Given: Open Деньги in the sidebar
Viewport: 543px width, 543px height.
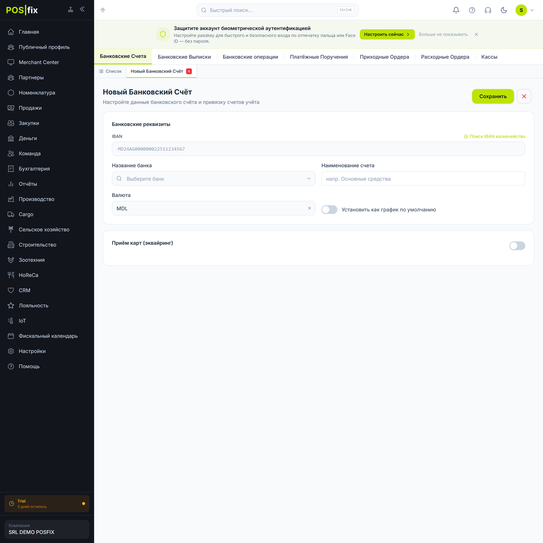Looking at the screenshot, I should click(x=47, y=138).
